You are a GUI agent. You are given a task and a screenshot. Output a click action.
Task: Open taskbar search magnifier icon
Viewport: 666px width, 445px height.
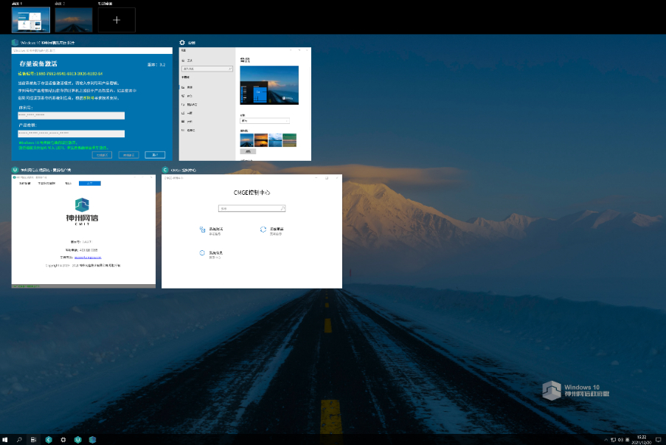point(19,439)
